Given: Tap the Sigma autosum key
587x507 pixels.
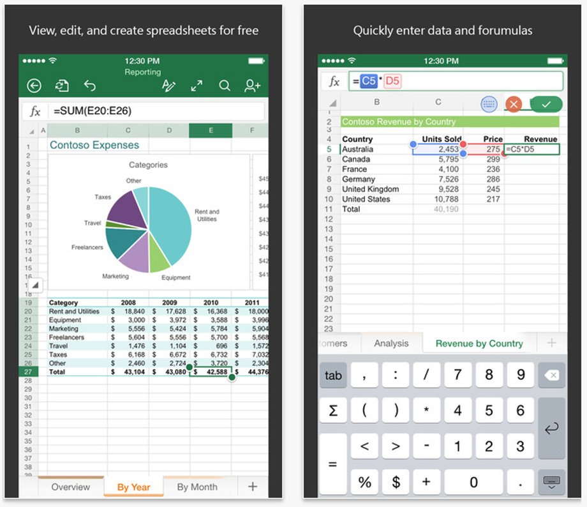Looking at the screenshot, I should pos(333,411).
